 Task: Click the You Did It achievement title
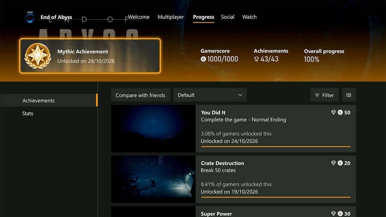(x=213, y=112)
